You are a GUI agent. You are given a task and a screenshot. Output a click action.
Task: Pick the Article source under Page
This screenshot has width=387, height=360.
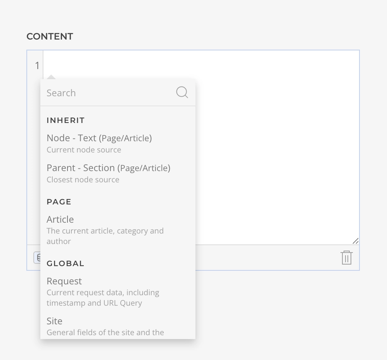tap(60, 220)
